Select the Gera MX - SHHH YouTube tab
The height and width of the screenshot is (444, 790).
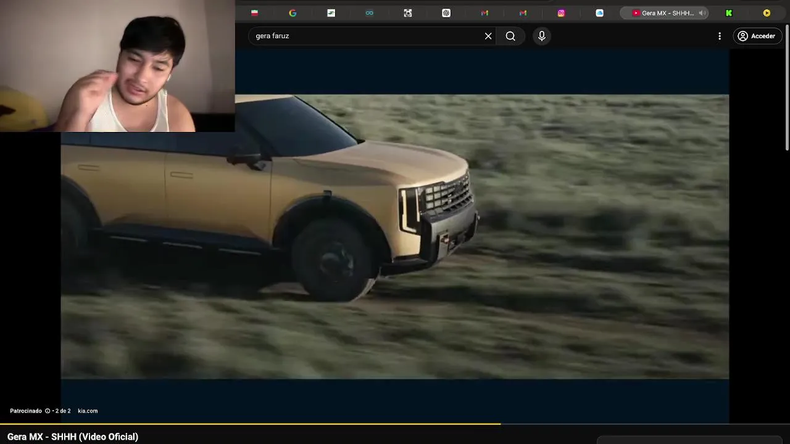tap(663, 13)
